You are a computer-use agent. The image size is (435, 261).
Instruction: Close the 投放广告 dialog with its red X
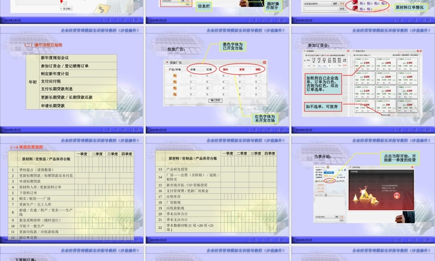coord(264,62)
